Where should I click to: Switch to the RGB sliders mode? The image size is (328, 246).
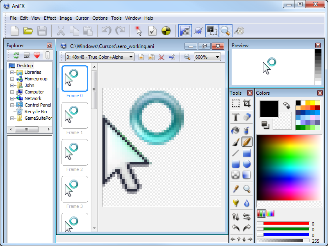261,213
